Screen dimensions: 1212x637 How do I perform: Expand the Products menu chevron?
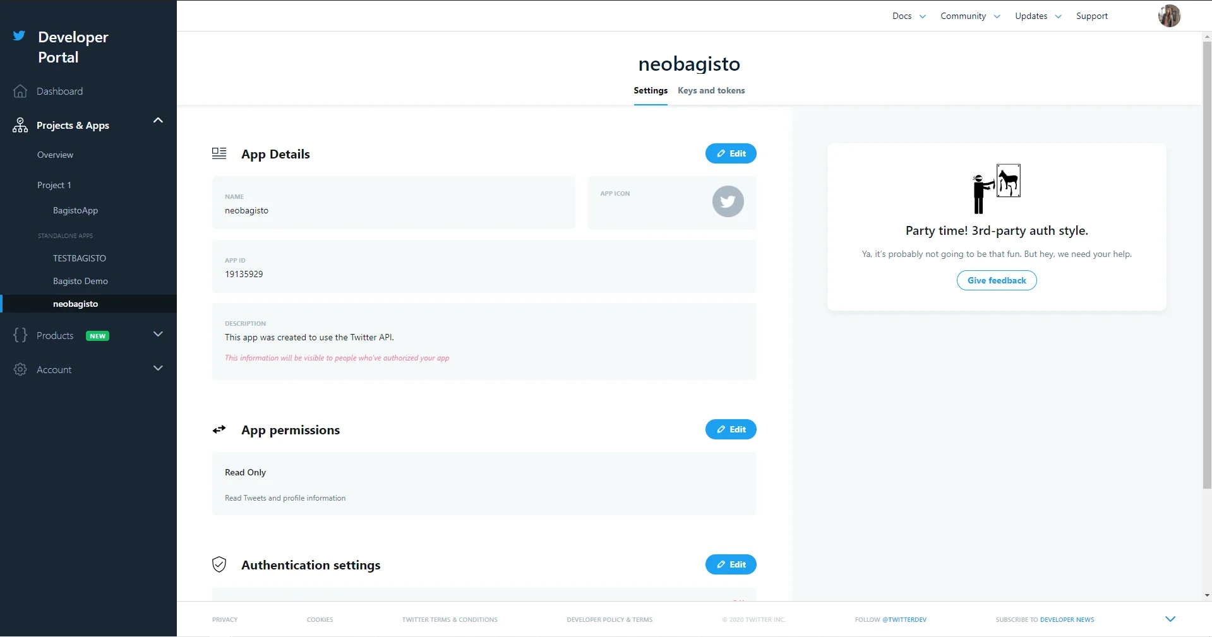click(158, 334)
